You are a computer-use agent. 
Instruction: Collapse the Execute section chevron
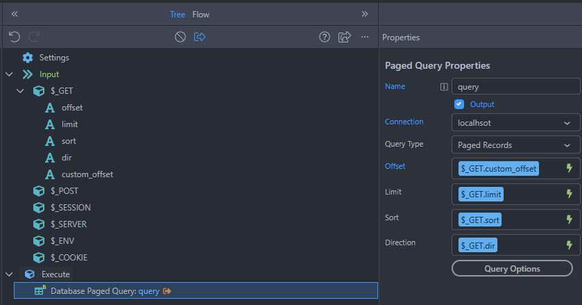click(9, 274)
